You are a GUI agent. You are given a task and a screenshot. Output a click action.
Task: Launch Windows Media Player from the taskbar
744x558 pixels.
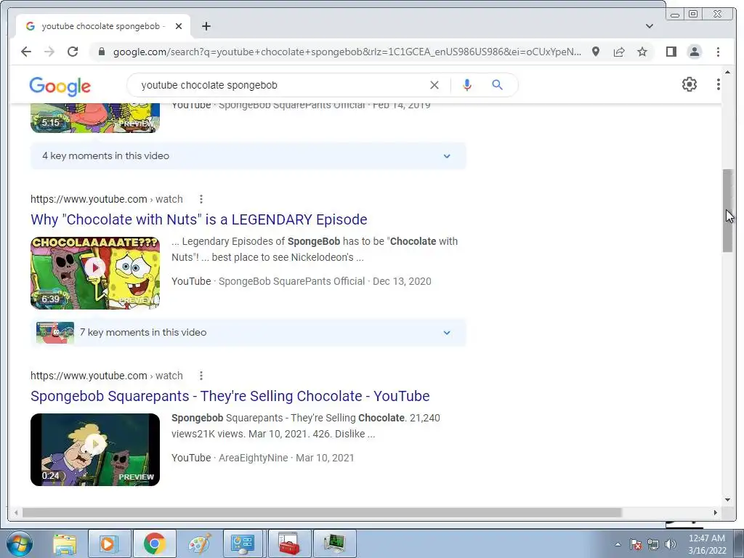pos(109,543)
